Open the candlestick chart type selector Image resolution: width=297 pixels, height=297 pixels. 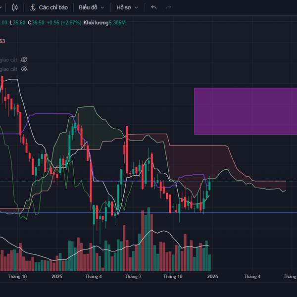(15, 7)
